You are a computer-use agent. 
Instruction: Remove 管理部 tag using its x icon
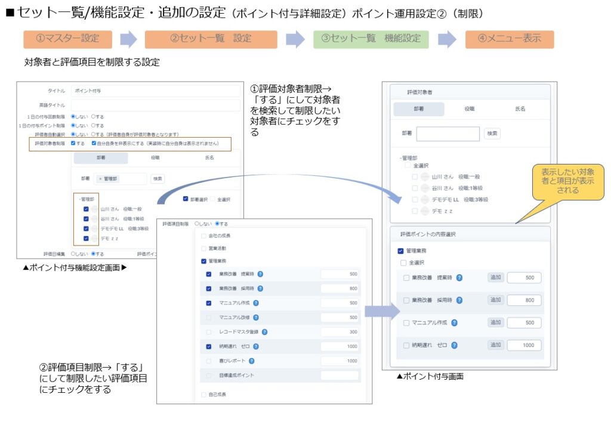[100, 178]
